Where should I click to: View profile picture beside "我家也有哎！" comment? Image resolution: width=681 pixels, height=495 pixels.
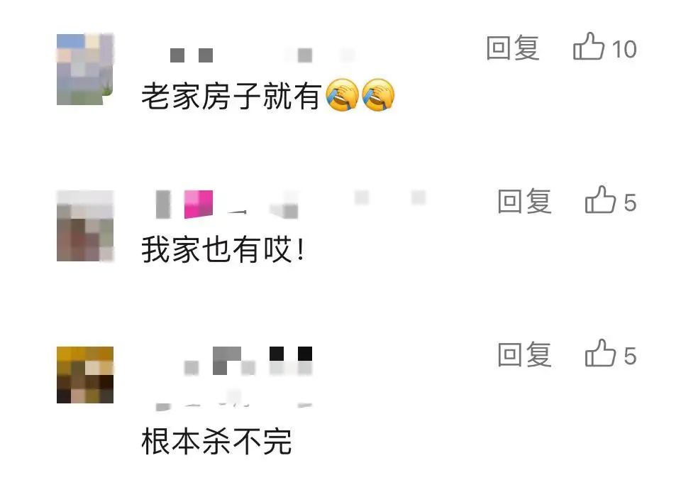pos(85,226)
